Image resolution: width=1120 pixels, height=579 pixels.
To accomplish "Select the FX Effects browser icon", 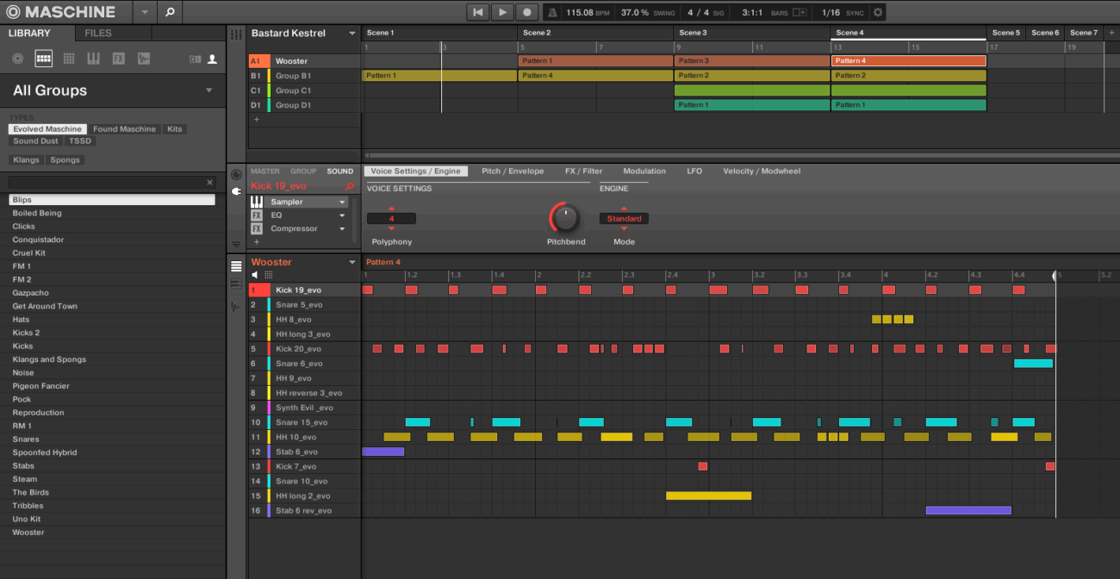I will (x=118, y=59).
